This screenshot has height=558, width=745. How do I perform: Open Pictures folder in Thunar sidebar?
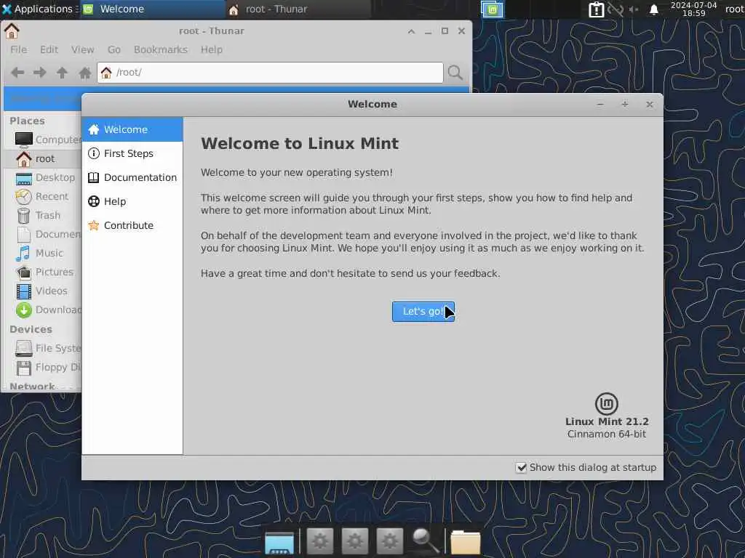pos(43,272)
